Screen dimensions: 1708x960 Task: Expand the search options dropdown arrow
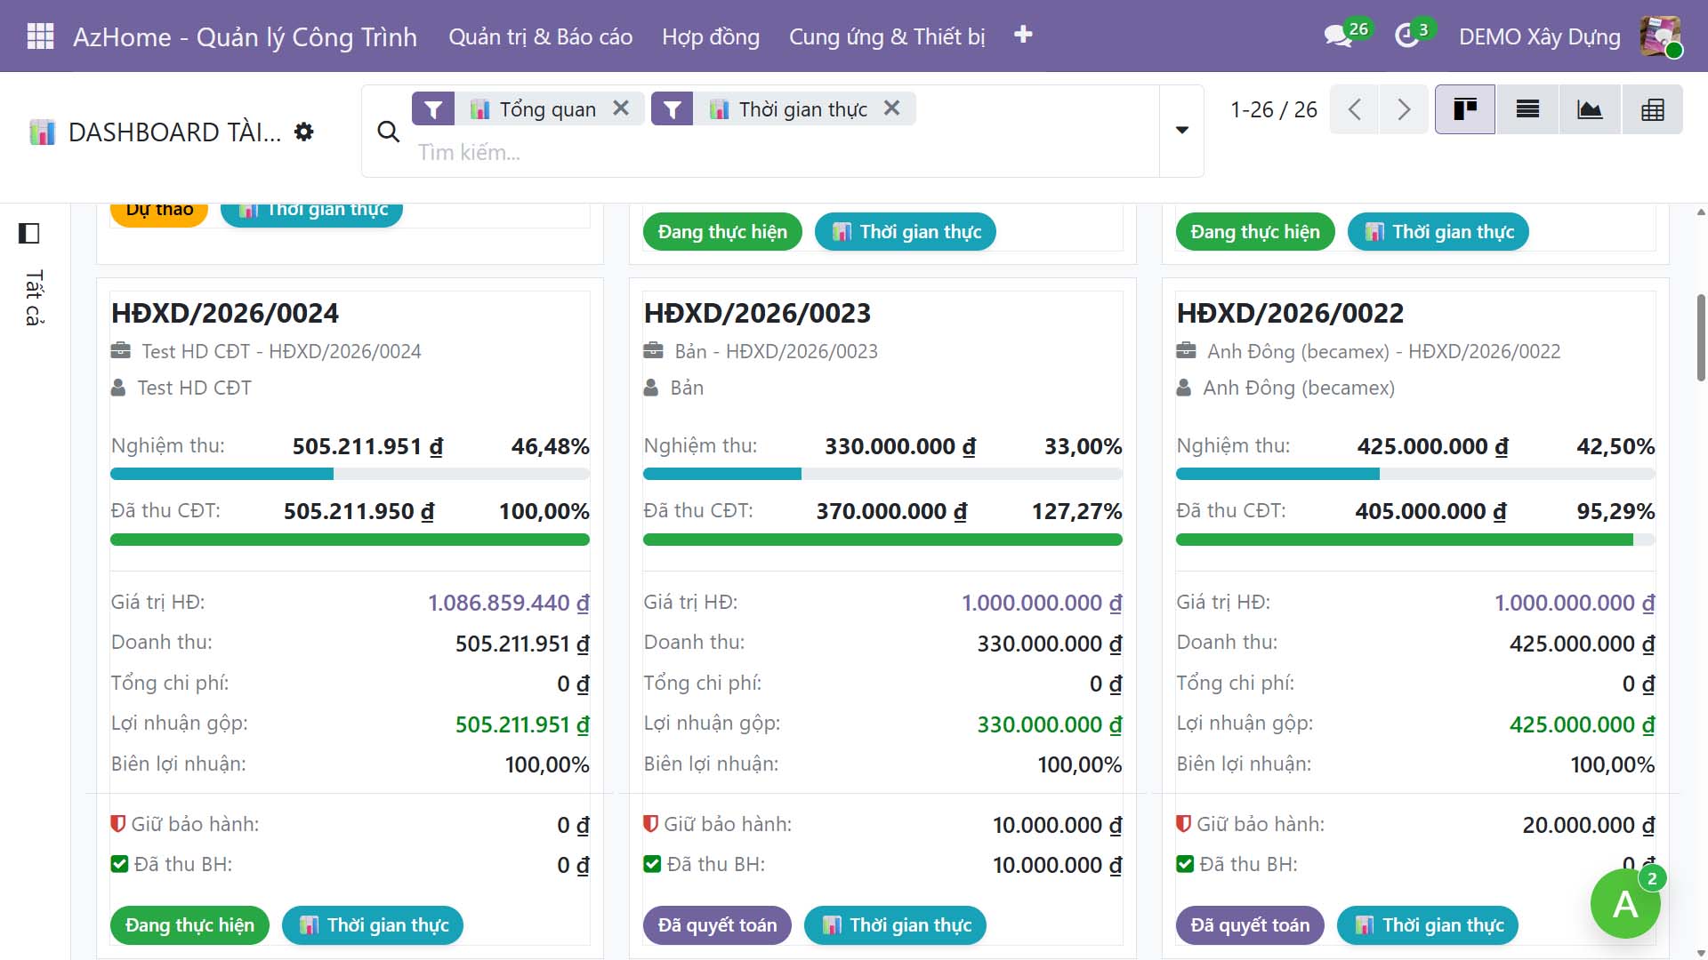pos(1182,131)
